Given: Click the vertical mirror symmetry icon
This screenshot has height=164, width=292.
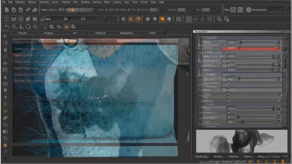Looking at the screenshot, I should 195,19.
